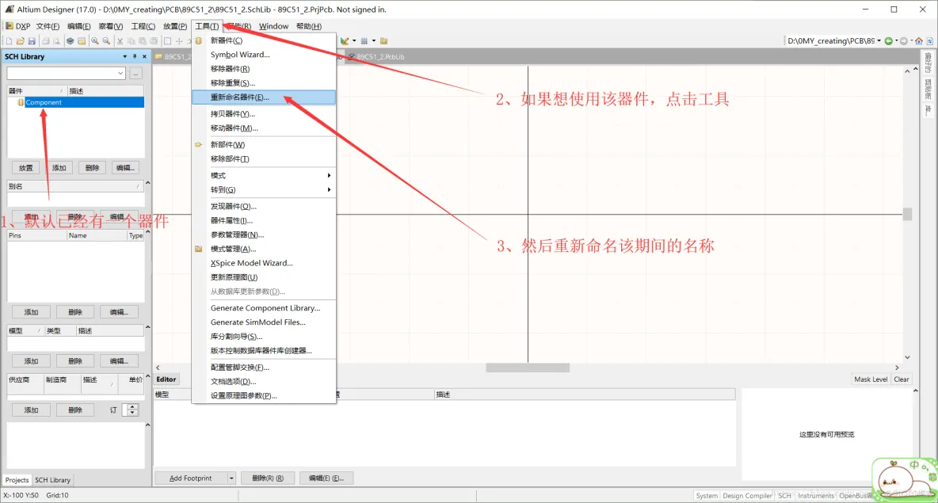Screen dimensions: 938x503
Task: Click the zoom in magnifier icon
Action: pyautogui.click(x=95, y=41)
